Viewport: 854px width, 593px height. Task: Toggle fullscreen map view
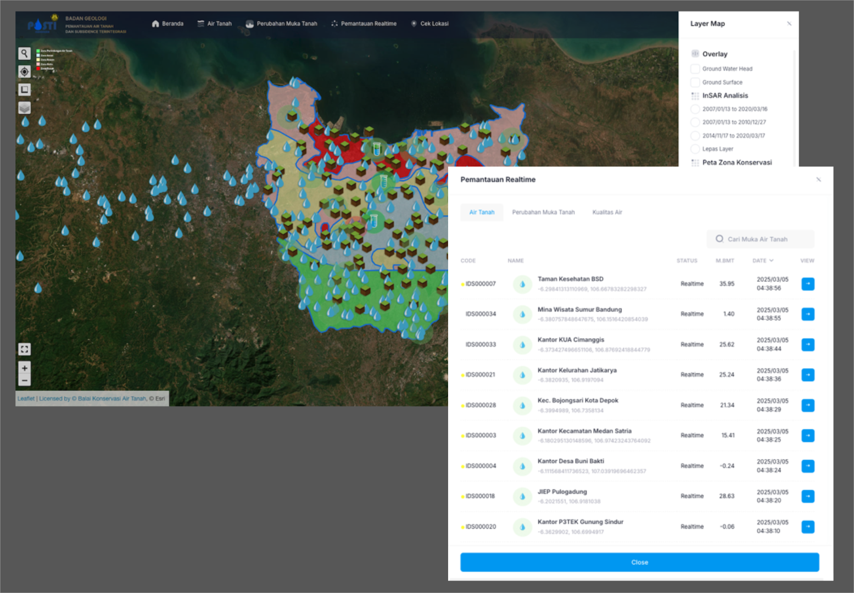click(x=24, y=349)
